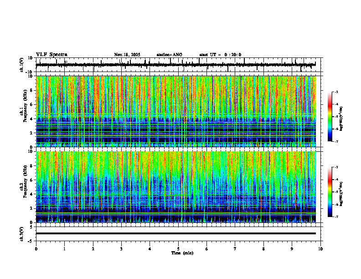This screenshot has height=279, width=361.
Task: Click the ch.1 spectrogram colorbar
Action: (330, 117)
